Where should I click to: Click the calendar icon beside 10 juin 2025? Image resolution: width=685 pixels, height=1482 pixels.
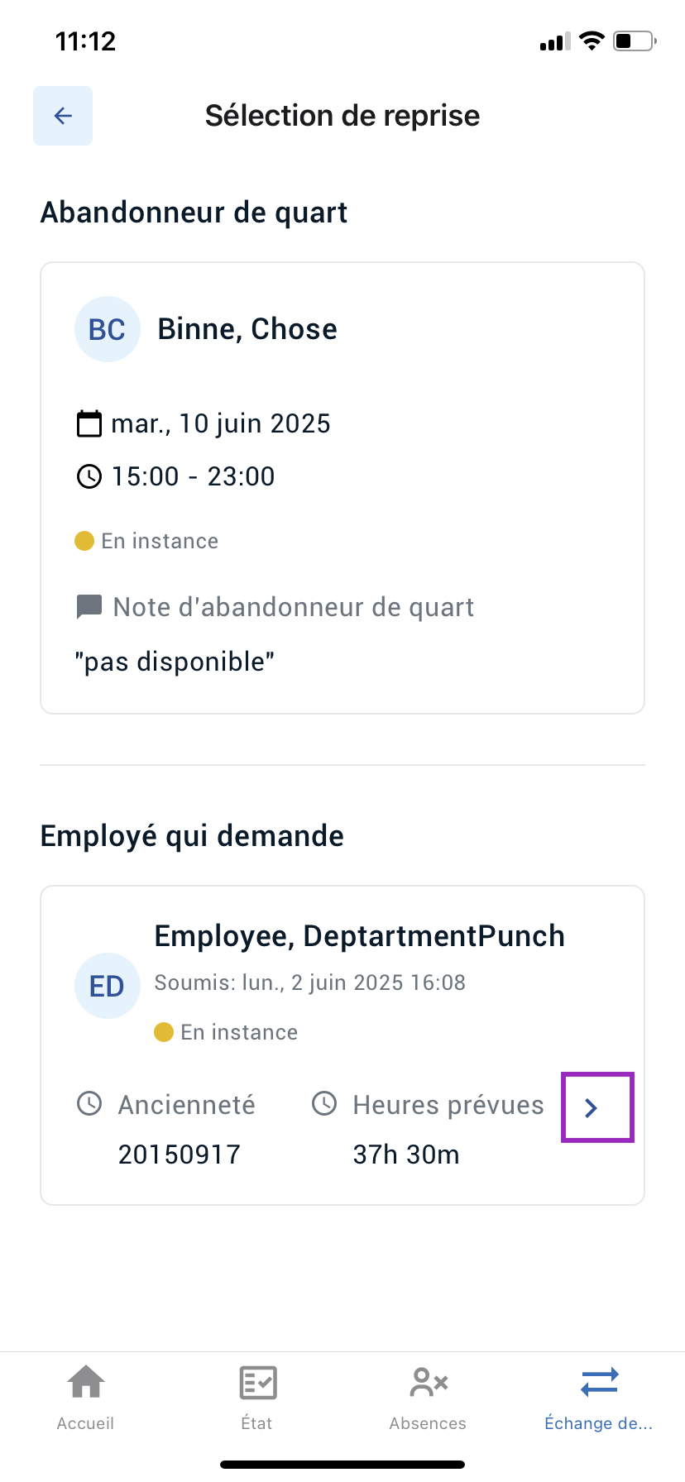89,423
